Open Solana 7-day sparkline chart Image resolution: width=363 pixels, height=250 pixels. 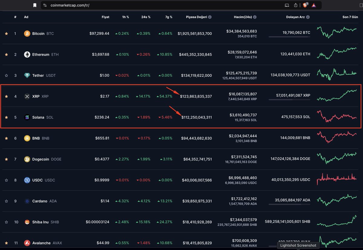[x=337, y=116]
